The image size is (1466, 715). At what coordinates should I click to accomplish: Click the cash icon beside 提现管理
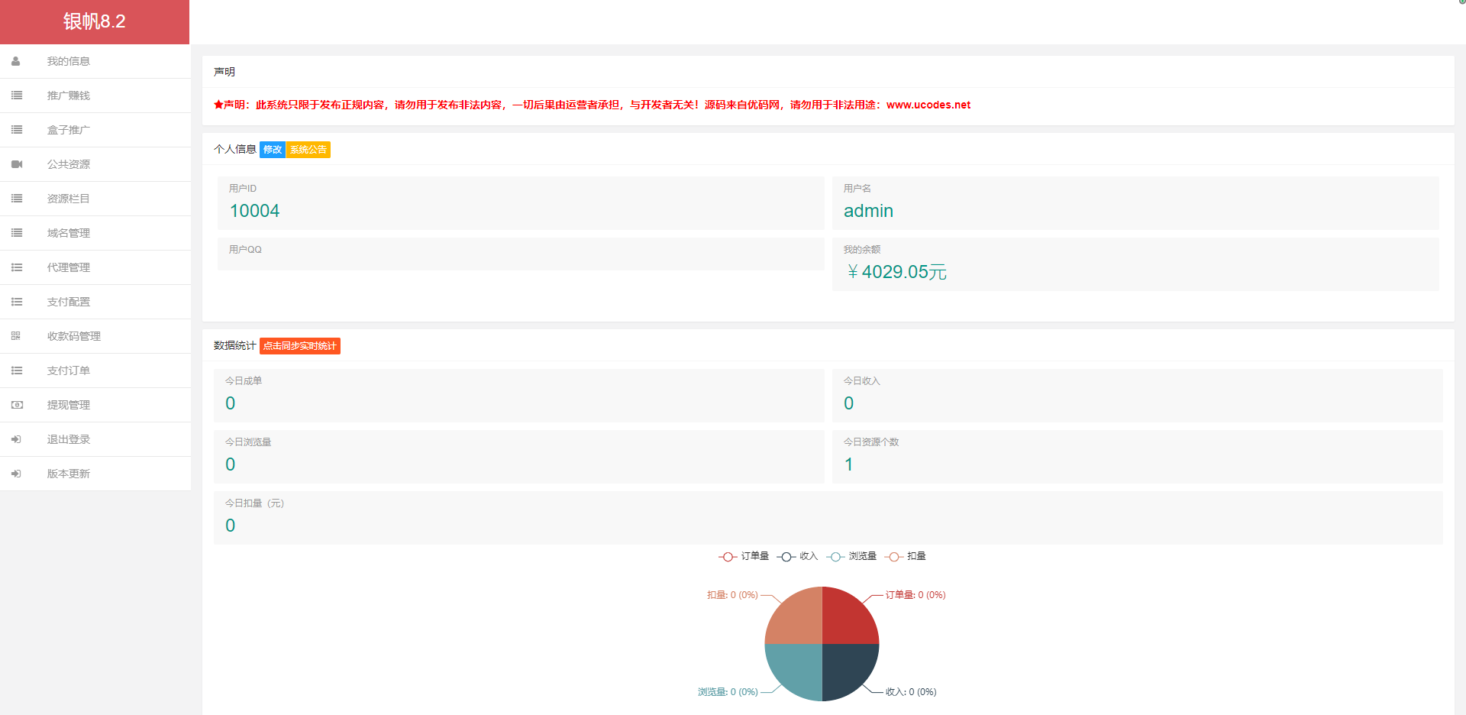coord(17,405)
